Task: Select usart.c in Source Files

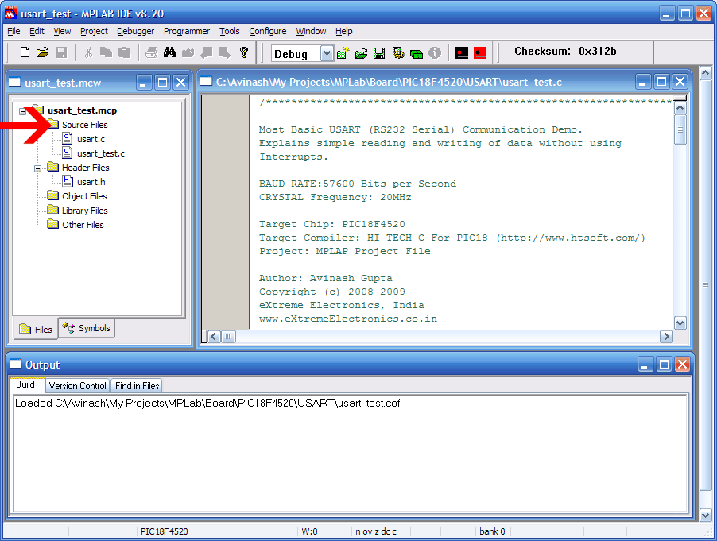Action: point(91,139)
